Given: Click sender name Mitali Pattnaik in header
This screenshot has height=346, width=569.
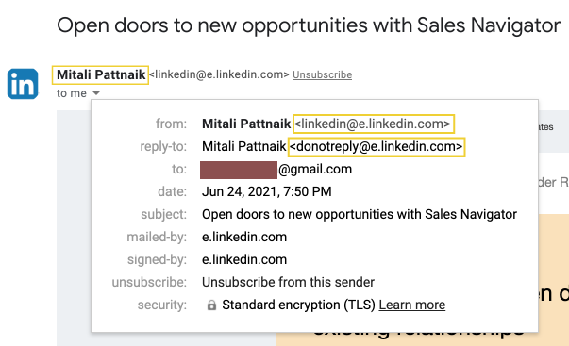Looking at the screenshot, I should click(x=101, y=74).
